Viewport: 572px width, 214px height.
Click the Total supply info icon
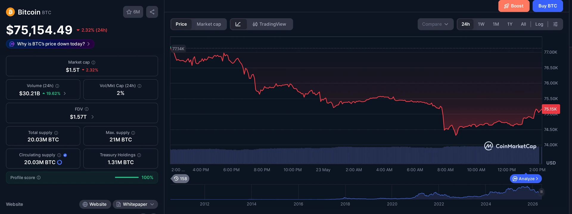(56, 133)
